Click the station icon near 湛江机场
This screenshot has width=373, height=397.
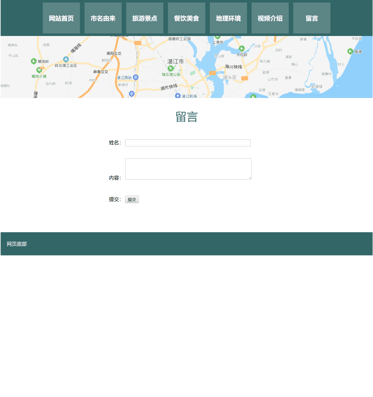click(x=178, y=95)
